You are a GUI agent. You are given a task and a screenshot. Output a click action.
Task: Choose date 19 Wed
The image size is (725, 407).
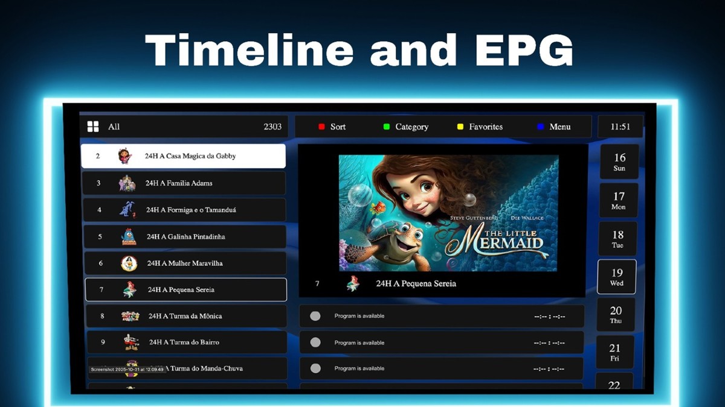[617, 277]
